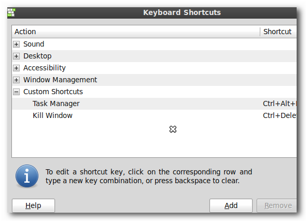Add a new custom shortcut

pyautogui.click(x=231, y=205)
